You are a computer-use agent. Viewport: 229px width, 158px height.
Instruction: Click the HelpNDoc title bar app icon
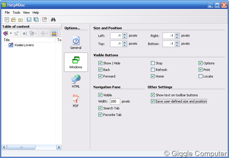click(x=4, y=5)
